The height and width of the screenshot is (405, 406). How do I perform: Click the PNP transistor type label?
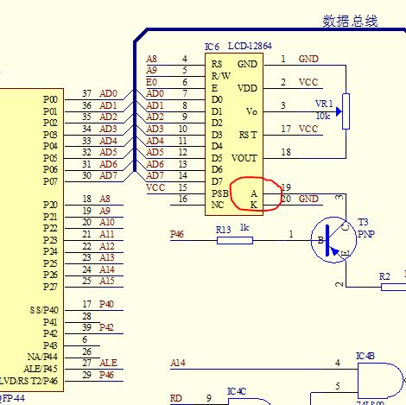366,234
